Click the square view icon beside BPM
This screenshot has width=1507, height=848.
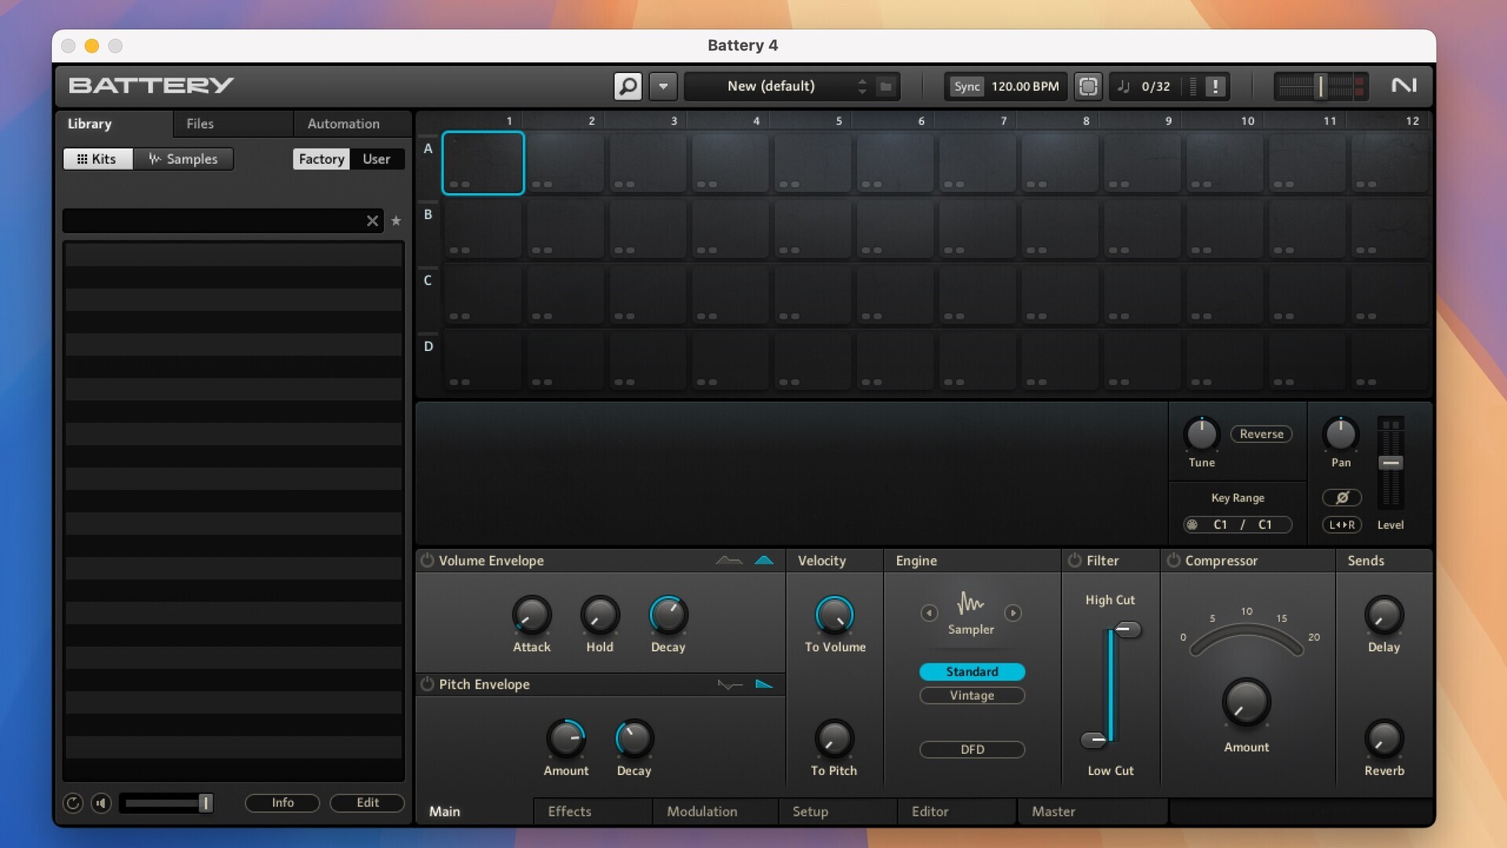pyautogui.click(x=1088, y=86)
